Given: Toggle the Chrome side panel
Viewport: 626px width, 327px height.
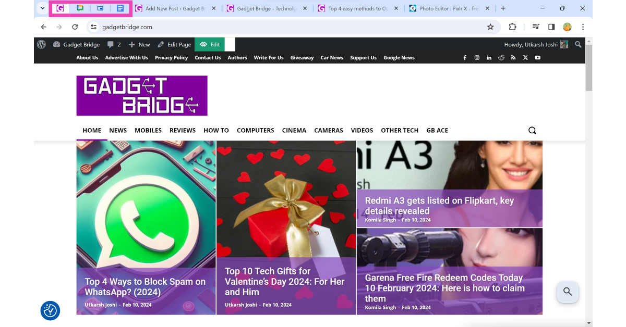Looking at the screenshot, I should click(551, 27).
